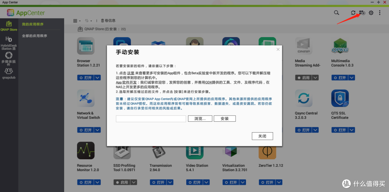The image size is (389, 192).
Task: Click 卷信息 volume info
Action: tap(108, 21)
